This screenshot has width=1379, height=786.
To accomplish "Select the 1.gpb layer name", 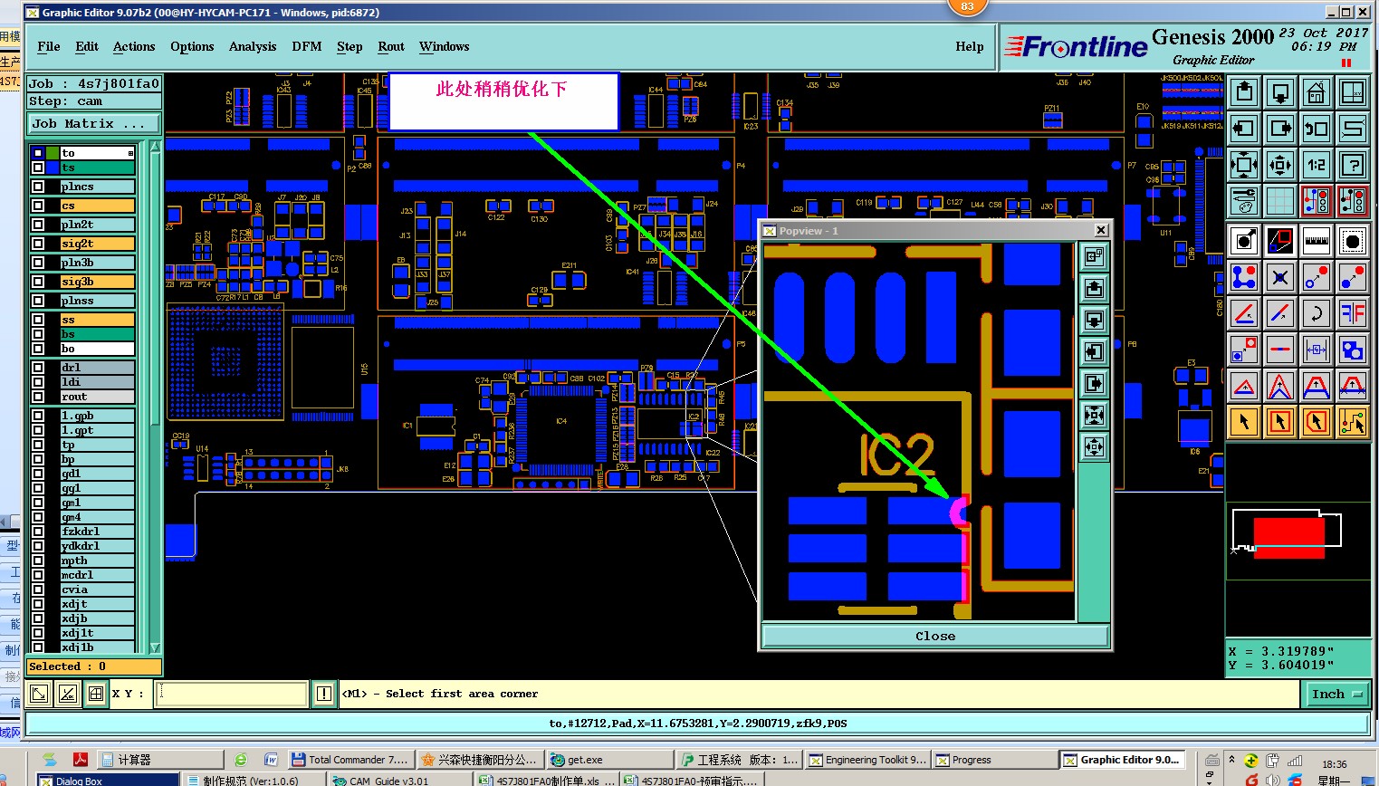I will click(98, 416).
